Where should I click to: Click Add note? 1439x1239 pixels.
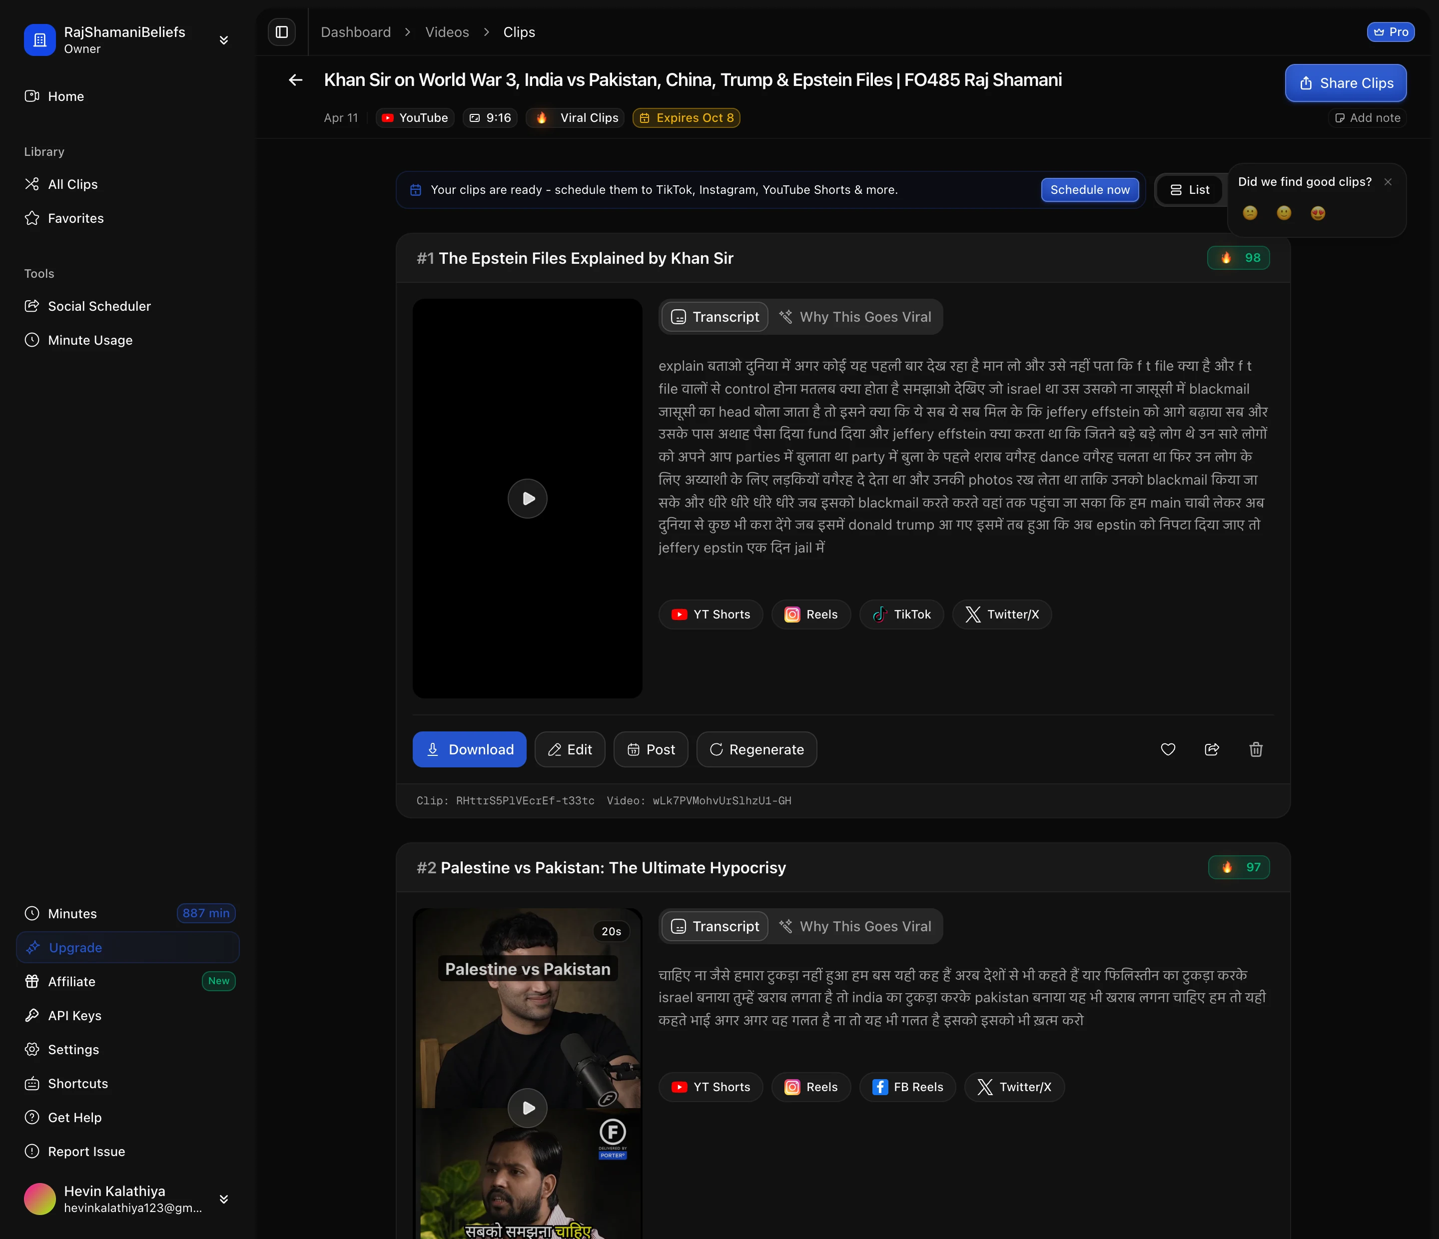(x=1368, y=118)
